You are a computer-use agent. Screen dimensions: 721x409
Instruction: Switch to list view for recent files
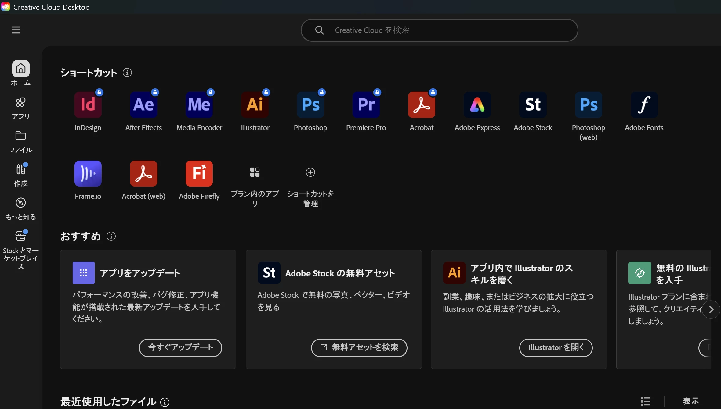pos(645,401)
